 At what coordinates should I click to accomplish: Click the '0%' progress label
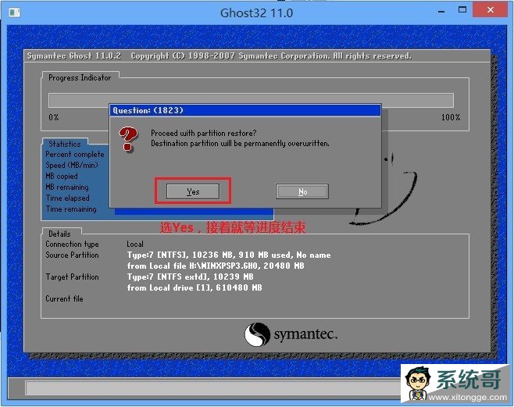click(54, 117)
